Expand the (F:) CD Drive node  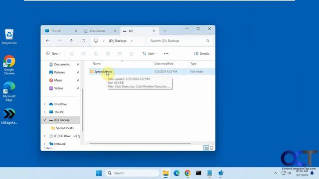tap(45, 136)
